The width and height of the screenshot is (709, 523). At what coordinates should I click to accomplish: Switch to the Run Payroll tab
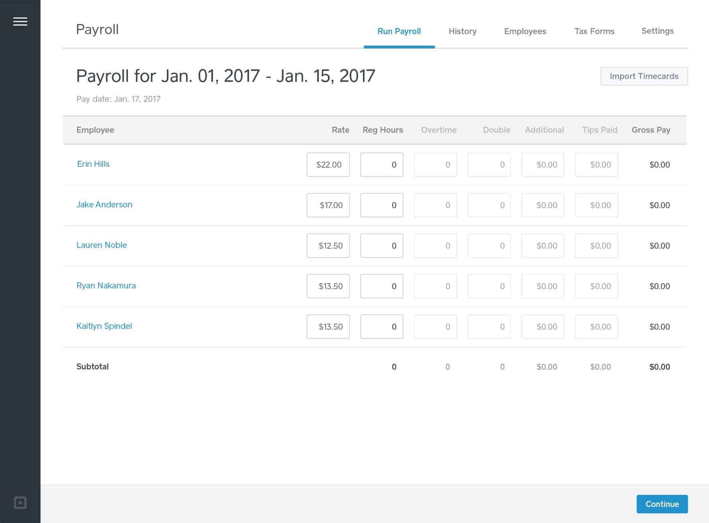tap(399, 31)
